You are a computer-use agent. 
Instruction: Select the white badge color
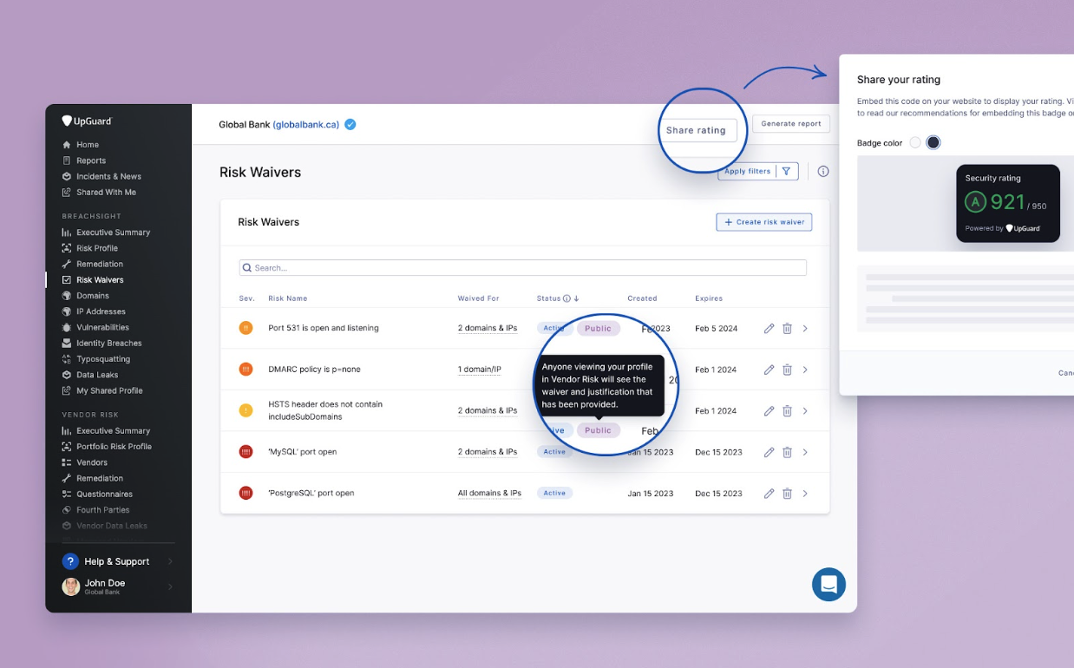point(915,142)
